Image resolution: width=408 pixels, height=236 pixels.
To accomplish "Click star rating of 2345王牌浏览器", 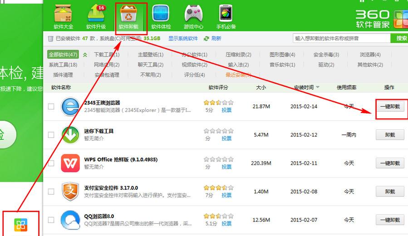I will (x=219, y=103).
